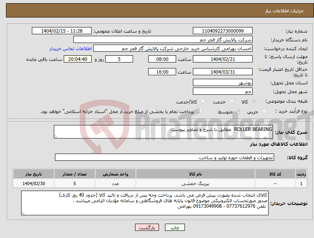Click the اطلاعات کالاهای مورد نیاز heading
Viewport: 314px width, 238px height.
pyautogui.click(x=279, y=144)
